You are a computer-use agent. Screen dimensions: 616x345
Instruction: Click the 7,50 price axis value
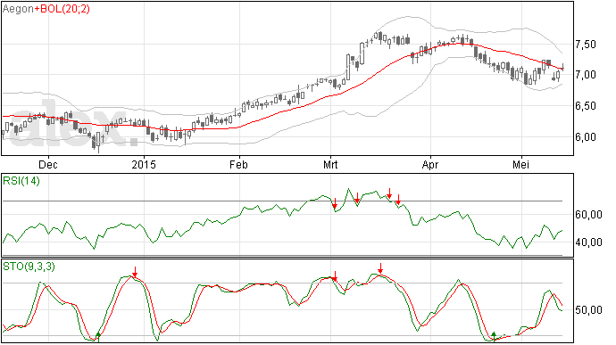coord(586,45)
